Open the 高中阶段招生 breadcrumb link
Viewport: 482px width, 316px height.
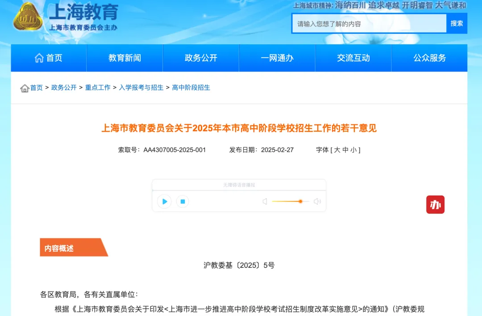click(x=190, y=88)
